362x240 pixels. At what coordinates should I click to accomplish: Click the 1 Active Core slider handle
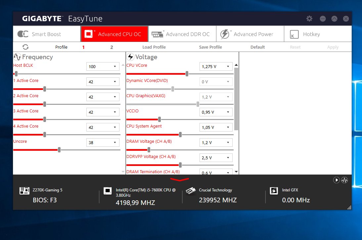45,89
